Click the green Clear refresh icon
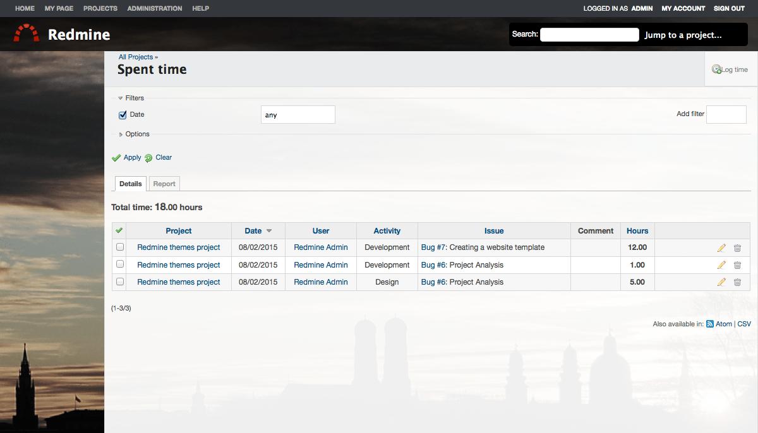Viewport: 758px width, 433px height. click(x=148, y=158)
